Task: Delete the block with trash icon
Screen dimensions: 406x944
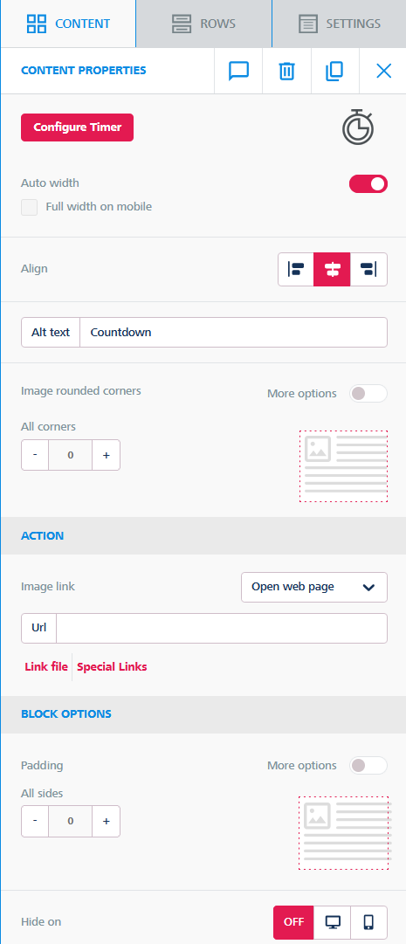Action: click(286, 71)
